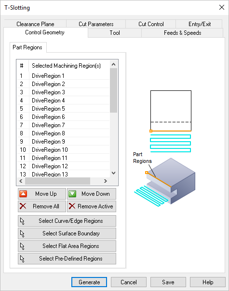
Task: Click the region list's scroll down arrow
Action: (113, 173)
